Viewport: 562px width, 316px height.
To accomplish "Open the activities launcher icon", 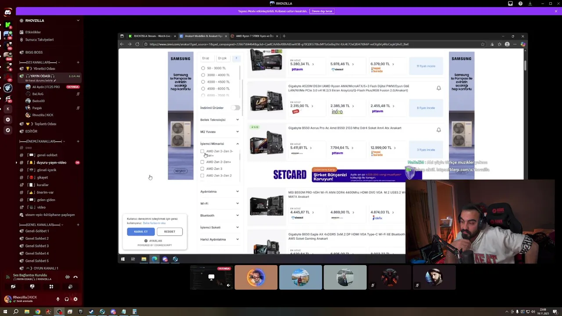I will tap(51, 287).
